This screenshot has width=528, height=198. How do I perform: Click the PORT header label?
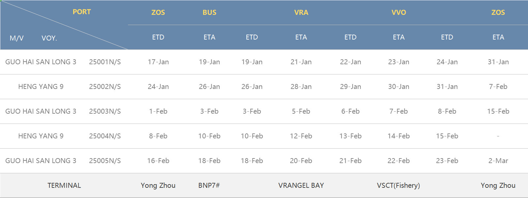point(81,12)
